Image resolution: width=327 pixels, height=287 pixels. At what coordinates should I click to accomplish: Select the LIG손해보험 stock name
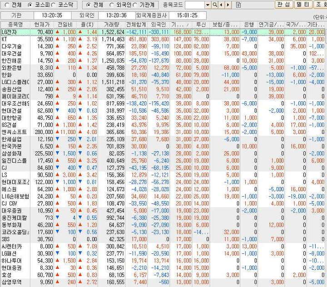pyautogui.click(x=15, y=196)
